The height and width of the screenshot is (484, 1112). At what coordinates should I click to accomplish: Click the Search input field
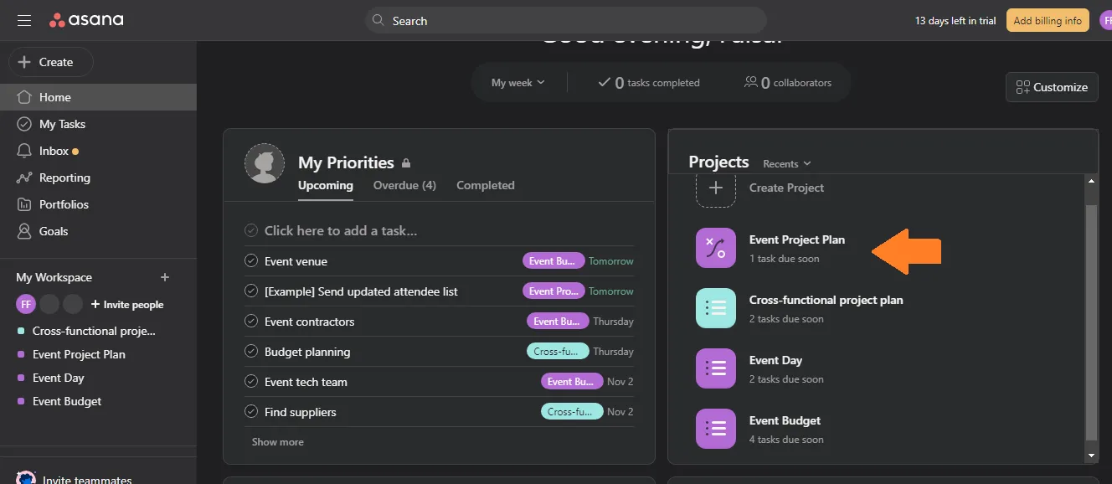[x=565, y=20]
